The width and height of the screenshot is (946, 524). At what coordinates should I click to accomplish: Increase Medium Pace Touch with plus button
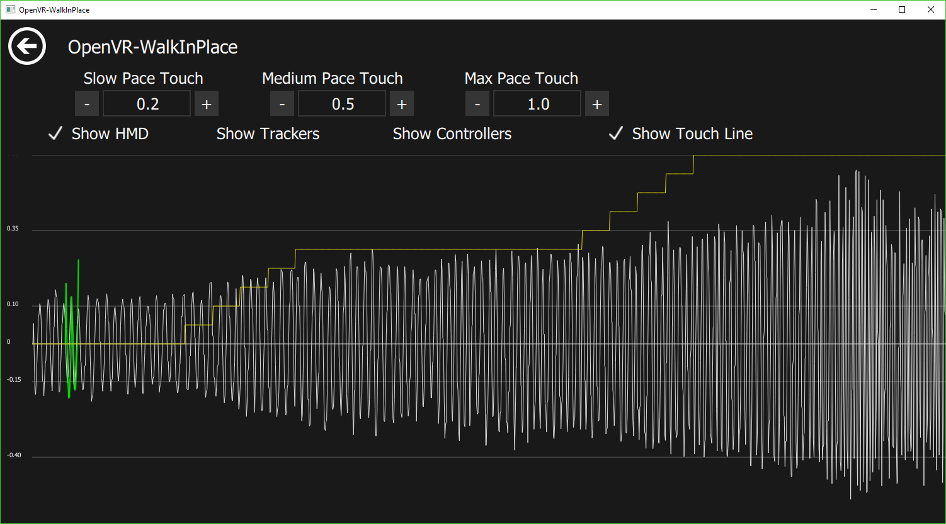(402, 104)
